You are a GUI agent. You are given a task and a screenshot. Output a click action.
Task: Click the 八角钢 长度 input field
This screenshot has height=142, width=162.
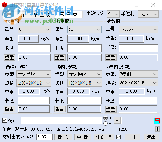click(x=84, y=48)
